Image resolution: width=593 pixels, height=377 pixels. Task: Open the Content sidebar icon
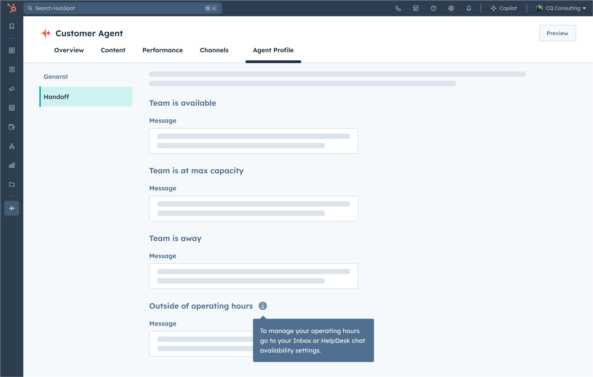(12, 108)
